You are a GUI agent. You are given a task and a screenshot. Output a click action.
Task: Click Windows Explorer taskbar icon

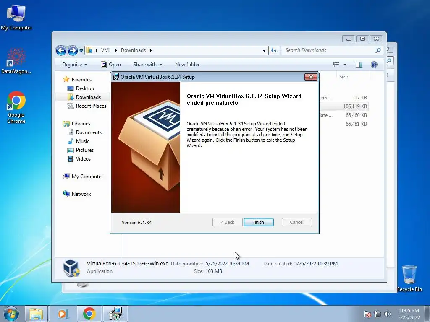coord(36,314)
